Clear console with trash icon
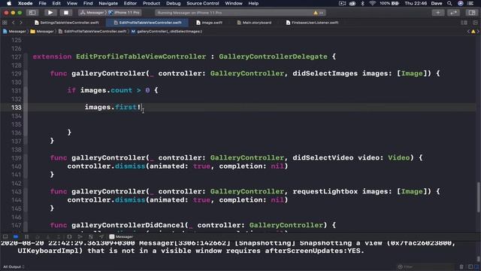This screenshot has width=481, height=271. click(461, 266)
